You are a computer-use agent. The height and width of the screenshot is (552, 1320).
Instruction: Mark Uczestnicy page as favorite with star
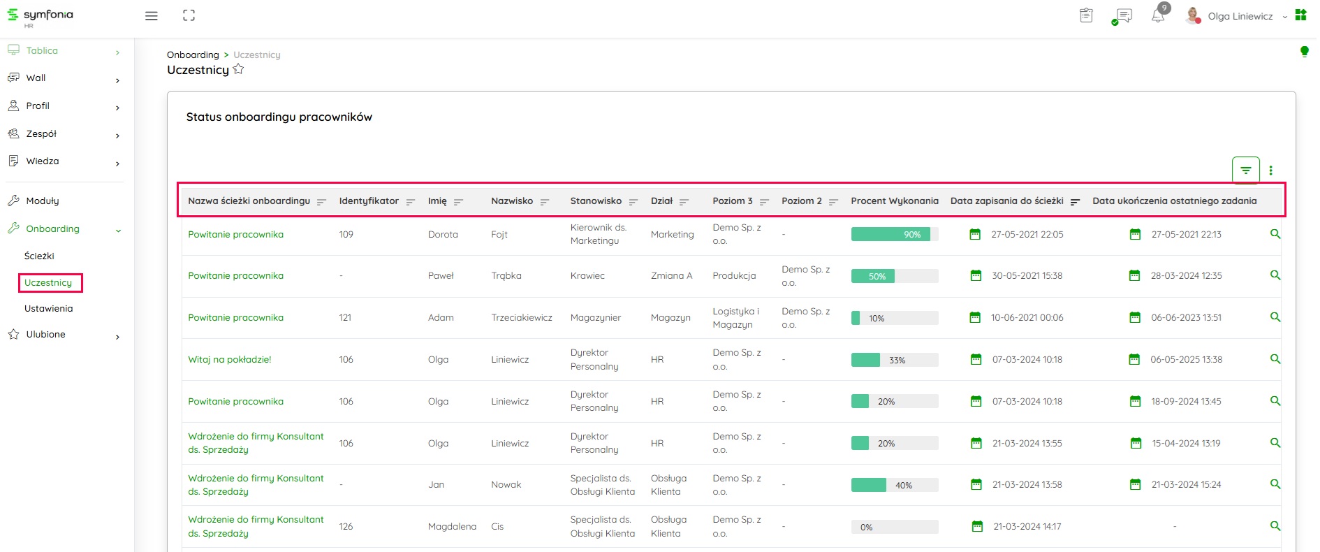pyautogui.click(x=238, y=69)
